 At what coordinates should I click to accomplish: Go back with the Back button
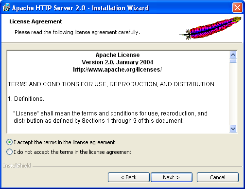coord(129,177)
